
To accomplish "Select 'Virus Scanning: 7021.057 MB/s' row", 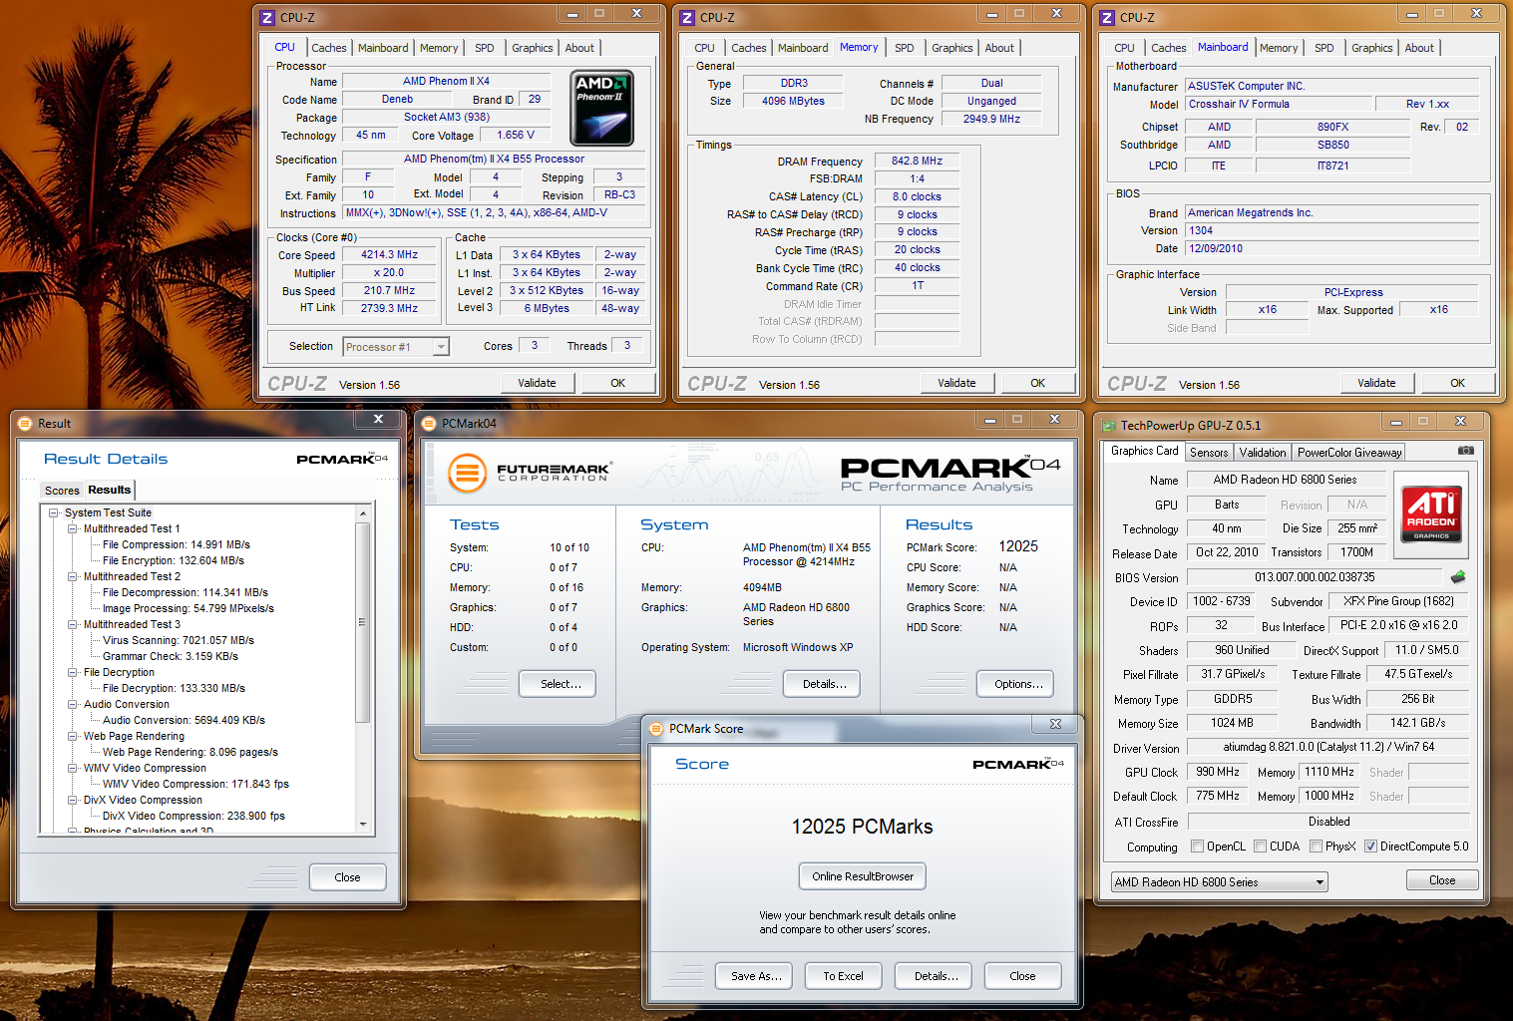I will click(179, 641).
